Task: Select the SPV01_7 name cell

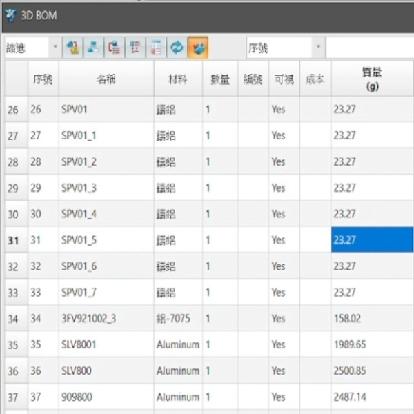Action: click(x=106, y=293)
